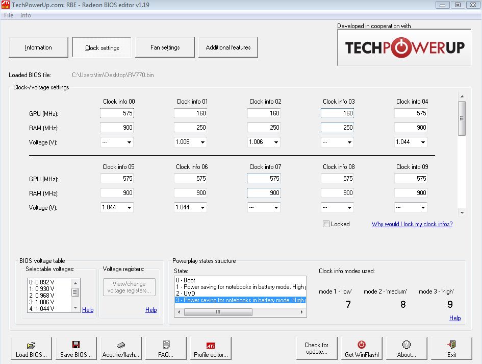Open Clock info 05 voltage dropdown

[129, 208]
